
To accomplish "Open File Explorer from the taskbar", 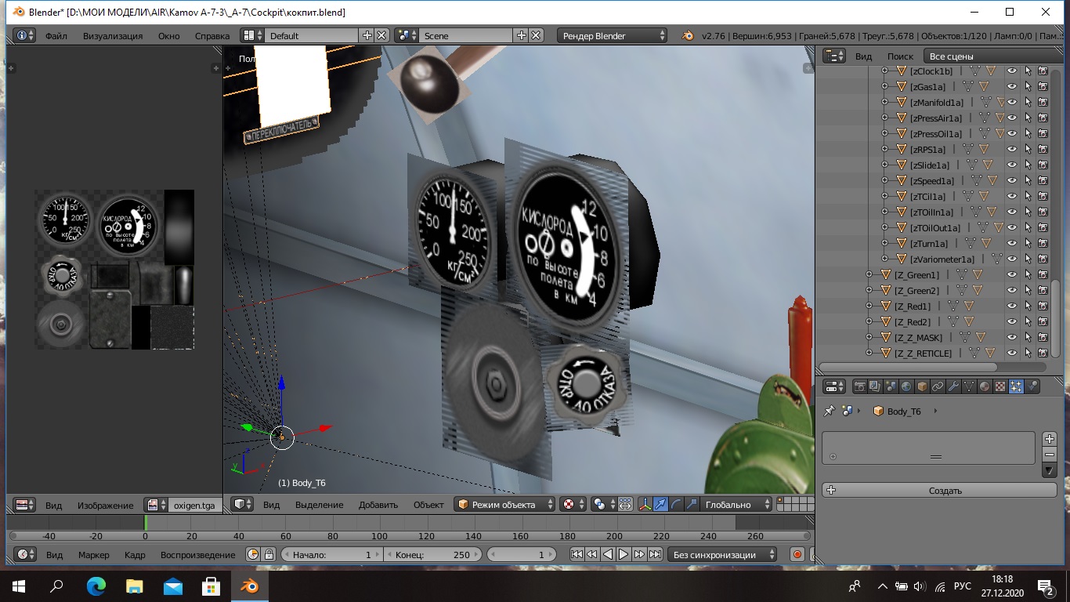I will pos(135,585).
